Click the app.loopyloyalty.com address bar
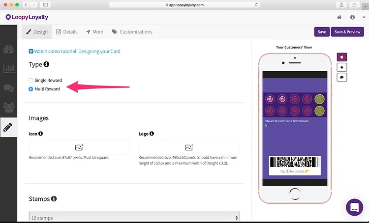 tap(184, 5)
